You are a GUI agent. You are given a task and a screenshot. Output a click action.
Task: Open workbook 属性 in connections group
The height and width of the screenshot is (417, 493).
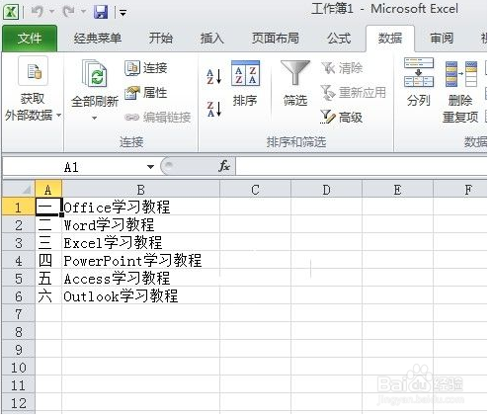(x=146, y=93)
